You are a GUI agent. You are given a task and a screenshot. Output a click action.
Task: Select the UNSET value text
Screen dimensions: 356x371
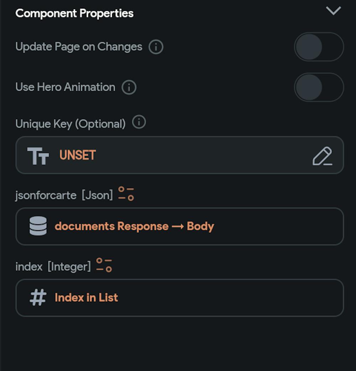click(78, 155)
